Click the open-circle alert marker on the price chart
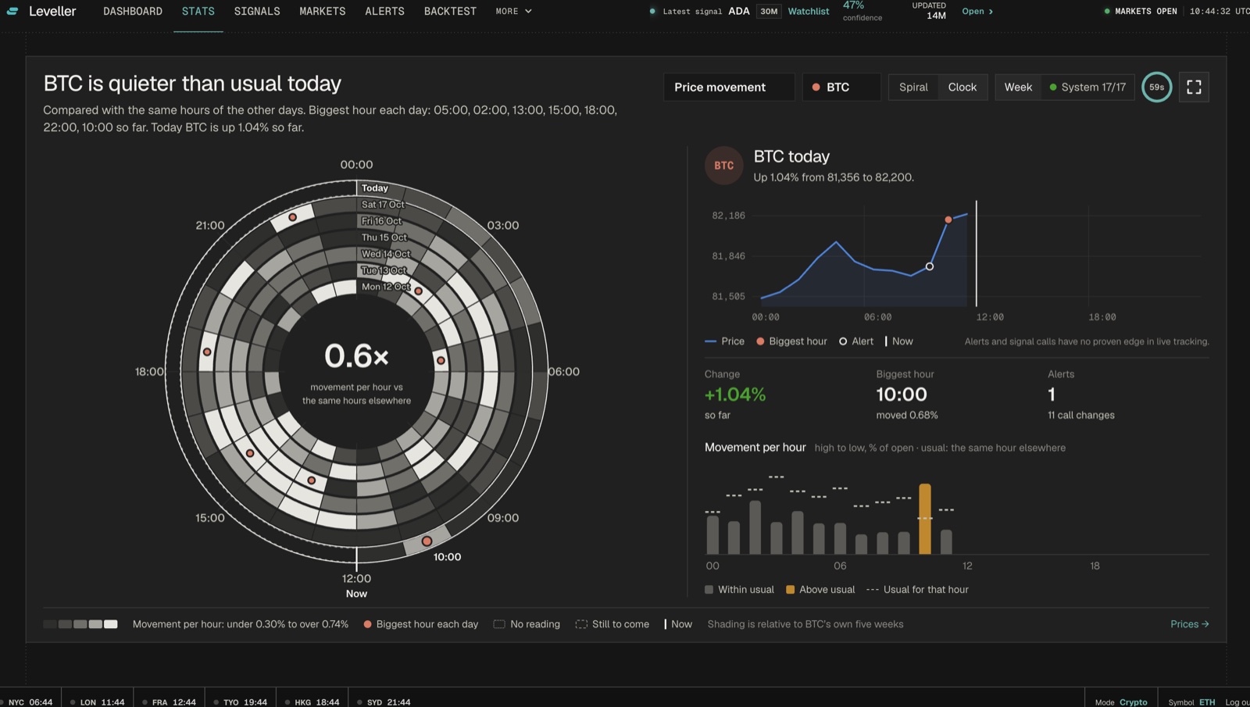The width and height of the screenshot is (1250, 707). tap(930, 266)
